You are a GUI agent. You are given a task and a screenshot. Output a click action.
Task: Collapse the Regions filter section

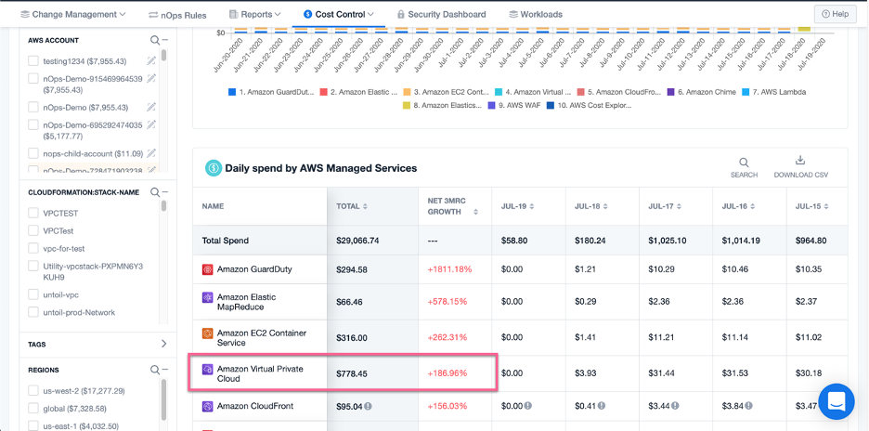click(x=164, y=370)
